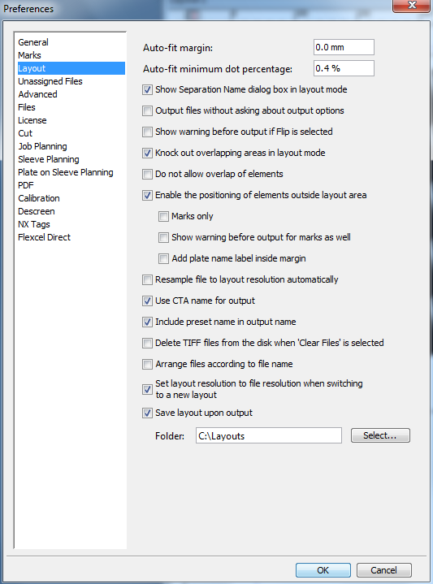Tick Show warning before output if Flip
Image resolution: width=433 pixels, height=584 pixels.
147,132
